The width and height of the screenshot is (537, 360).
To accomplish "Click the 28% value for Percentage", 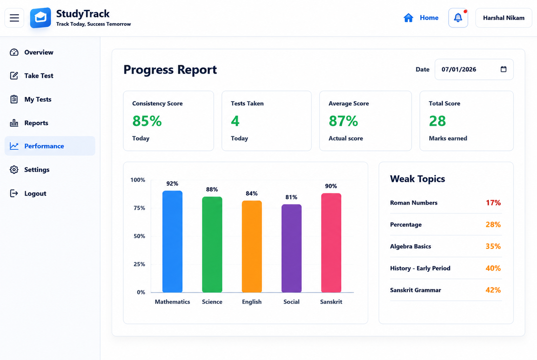I will [x=493, y=224].
